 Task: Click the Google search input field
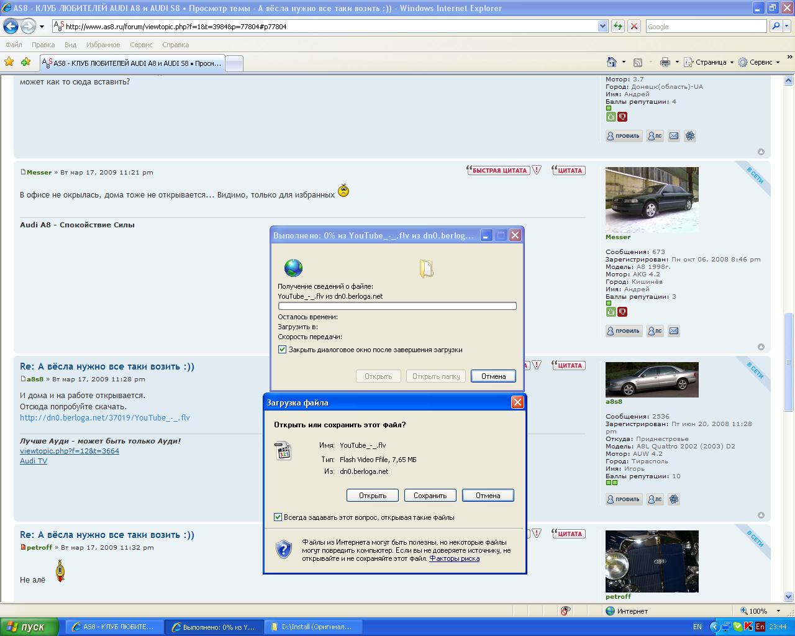click(x=705, y=26)
